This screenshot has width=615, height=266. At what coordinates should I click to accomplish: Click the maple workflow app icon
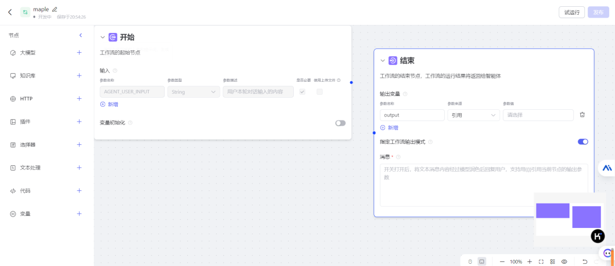[25, 12]
